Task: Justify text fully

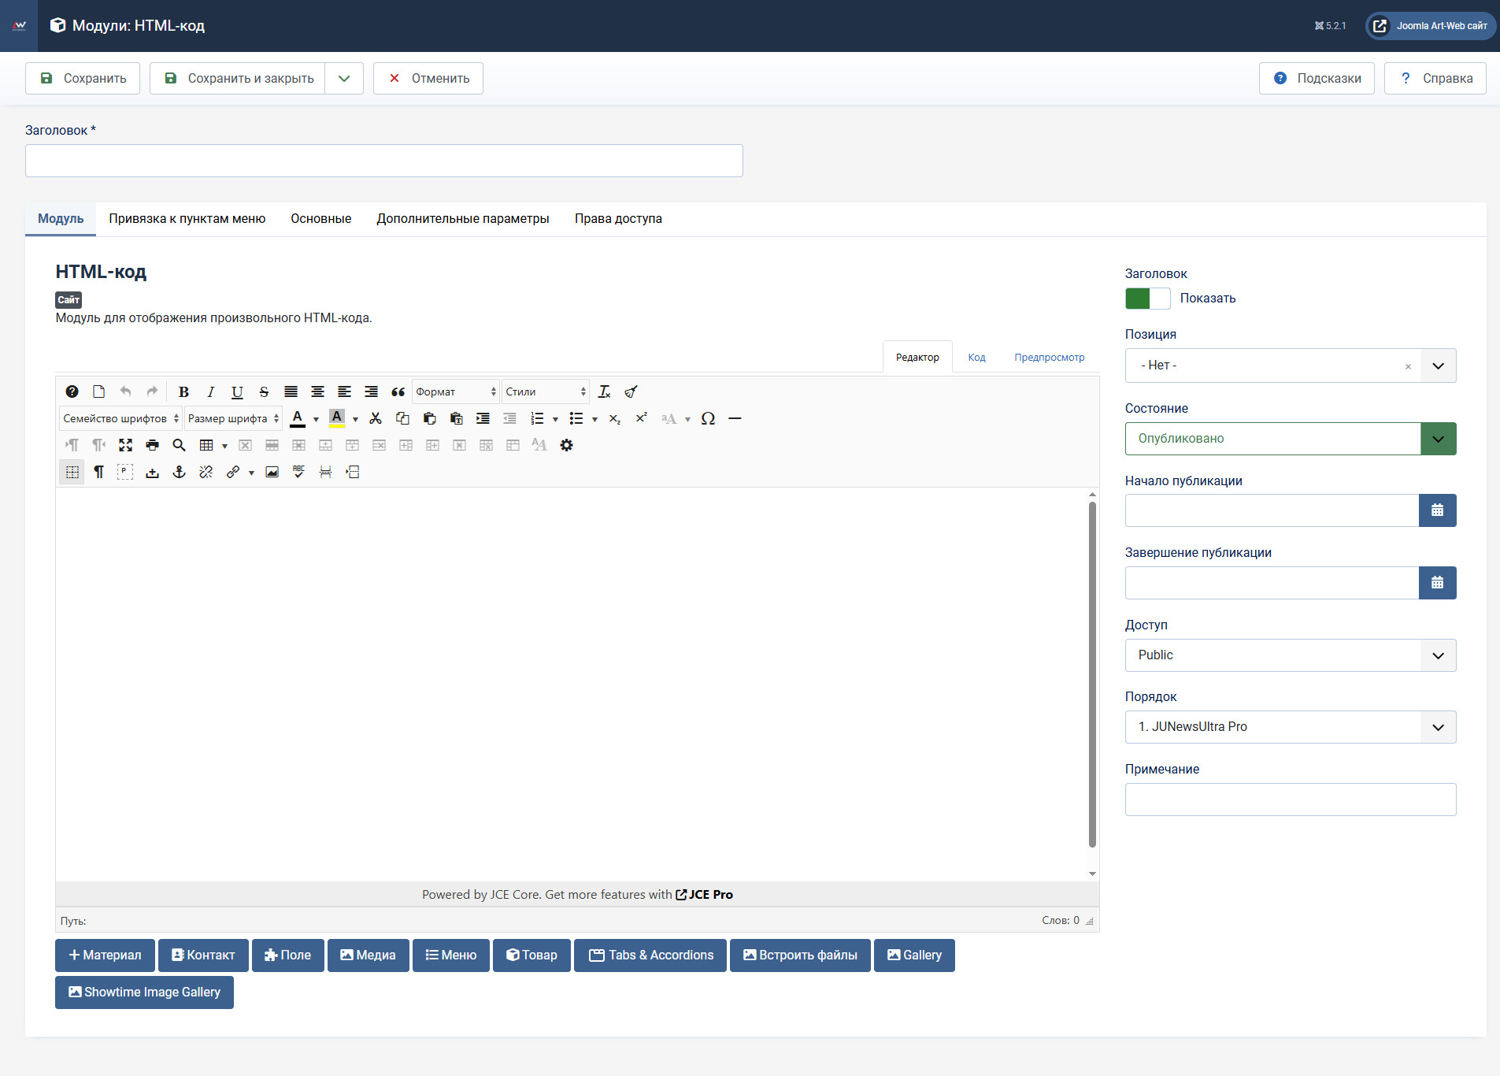Action: (x=291, y=391)
